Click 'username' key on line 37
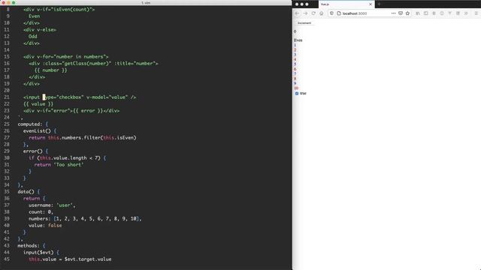The width and height of the screenshot is (481, 270). coord(41,205)
